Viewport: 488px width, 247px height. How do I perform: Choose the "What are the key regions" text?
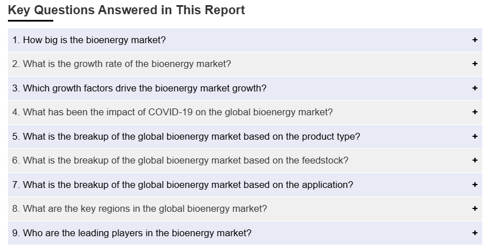click(x=139, y=209)
